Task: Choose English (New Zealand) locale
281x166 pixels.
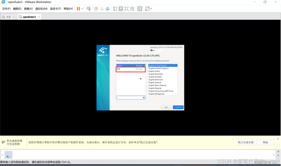Action: click(163, 86)
